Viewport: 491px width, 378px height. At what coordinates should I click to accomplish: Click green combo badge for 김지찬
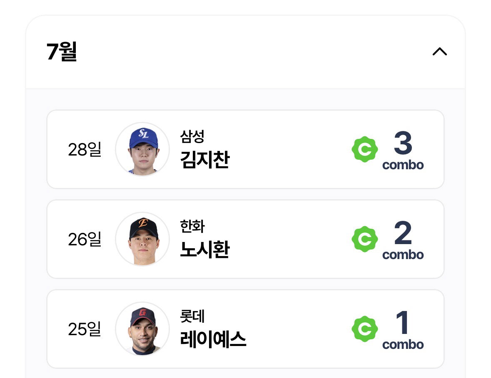(365, 149)
